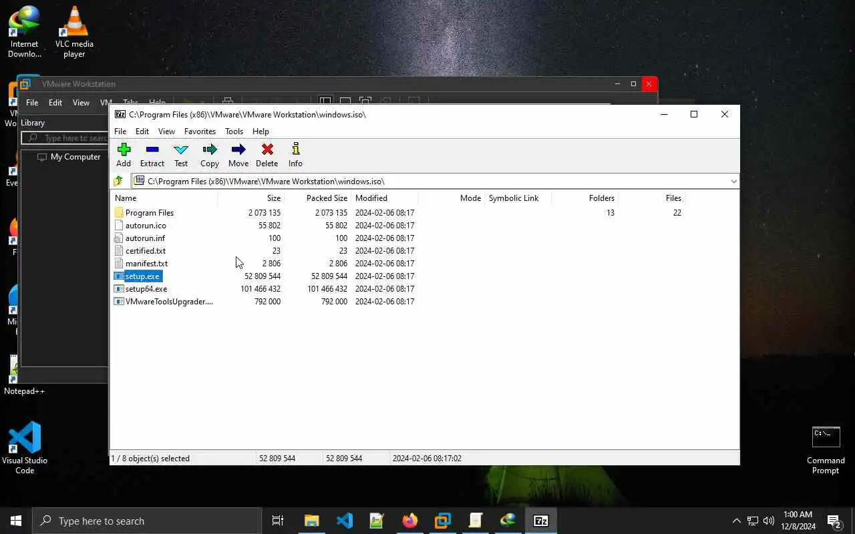Show hidden system tray icons
Screen dimensions: 855x534
coord(736,521)
